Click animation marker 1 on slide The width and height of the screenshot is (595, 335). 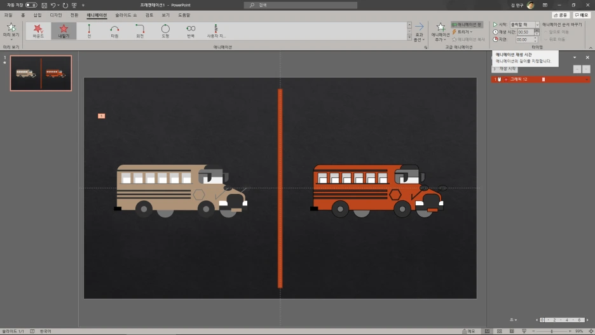(x=101, y=116)
